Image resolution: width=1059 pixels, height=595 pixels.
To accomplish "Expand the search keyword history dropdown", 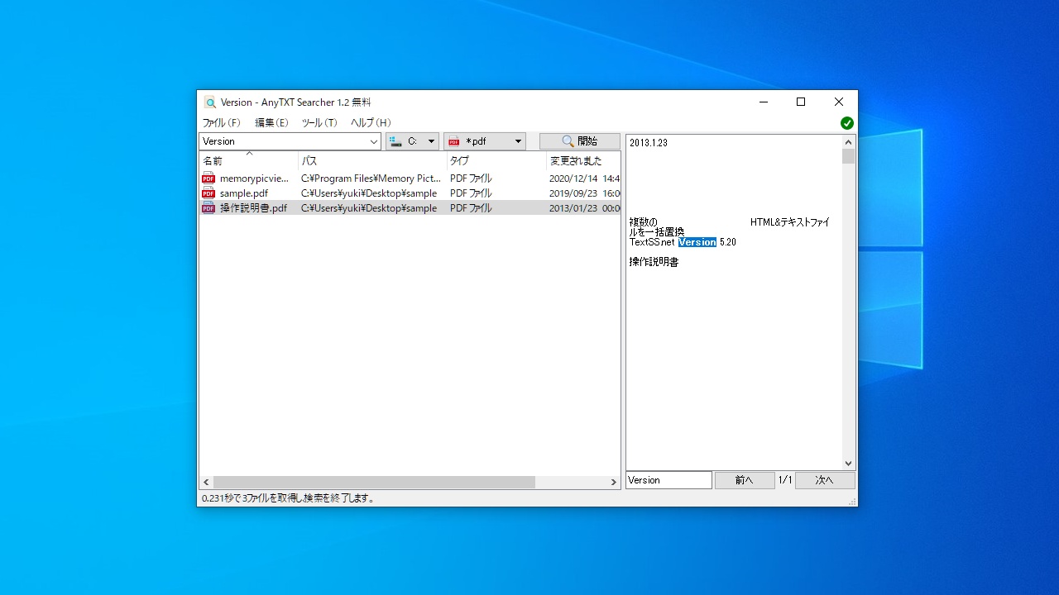I will [x=373, y=141].
